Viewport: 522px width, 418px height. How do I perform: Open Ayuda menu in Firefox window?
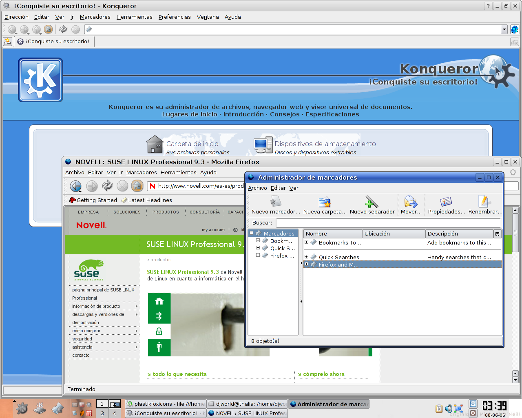click(208, 172)
